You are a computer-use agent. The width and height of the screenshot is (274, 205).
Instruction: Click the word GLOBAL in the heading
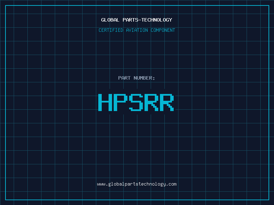[x=110, y=20]
